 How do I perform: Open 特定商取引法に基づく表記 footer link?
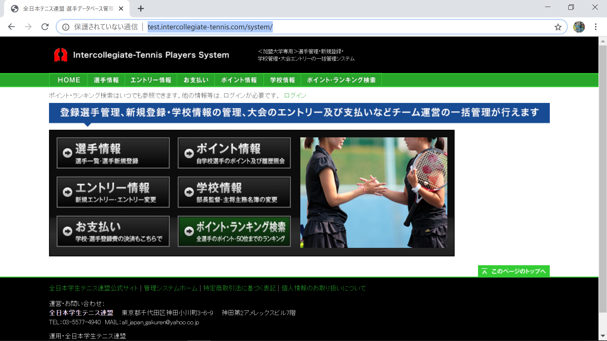point(239,288)
